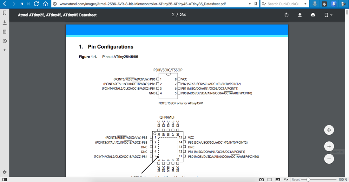Toggle image loading in status bar
Screen dimensions: 349x182
278,179
